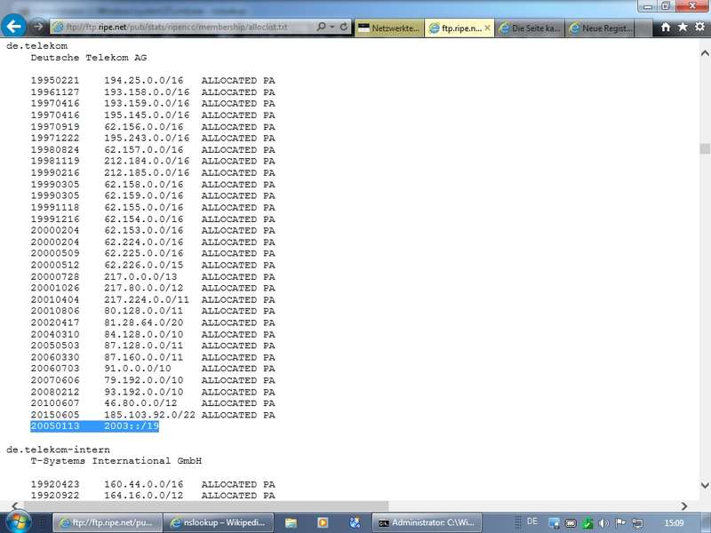The width and height of the screenshot is (711, 533).
Task: Click the 164.16.0.0/12 entry
Action: coord(144,496)
